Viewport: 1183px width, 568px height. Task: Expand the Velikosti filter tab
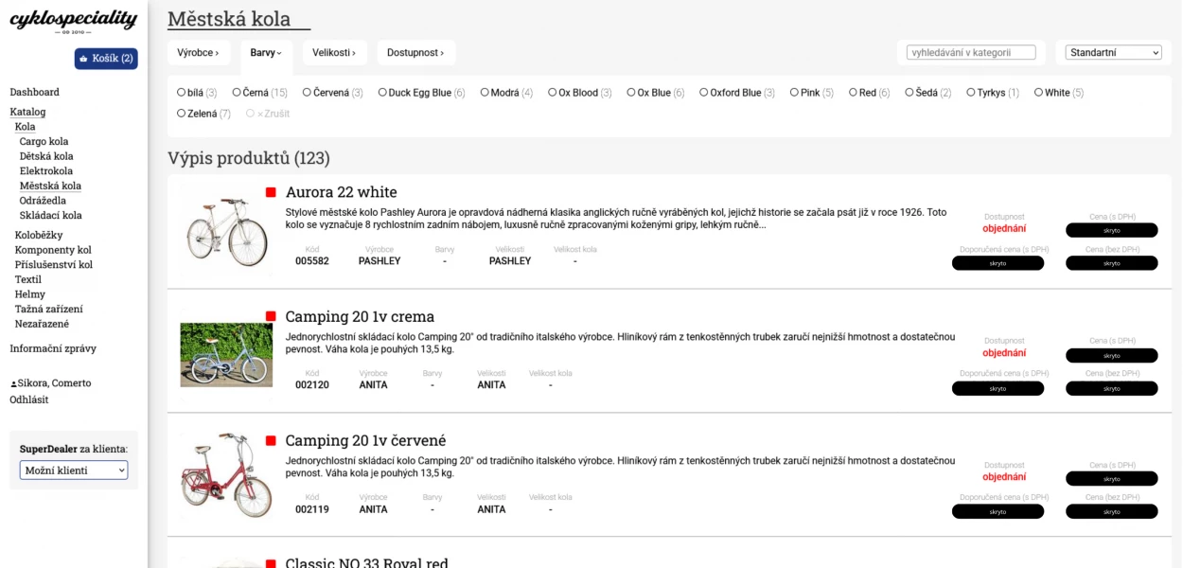(x=334, y=53)
